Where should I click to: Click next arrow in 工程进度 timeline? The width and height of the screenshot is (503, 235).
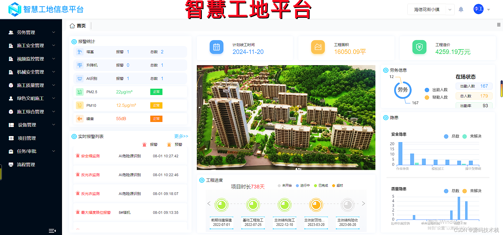point(363,204)
